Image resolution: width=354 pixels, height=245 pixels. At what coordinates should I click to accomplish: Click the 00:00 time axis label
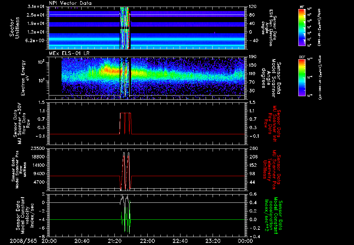point(245,241)
